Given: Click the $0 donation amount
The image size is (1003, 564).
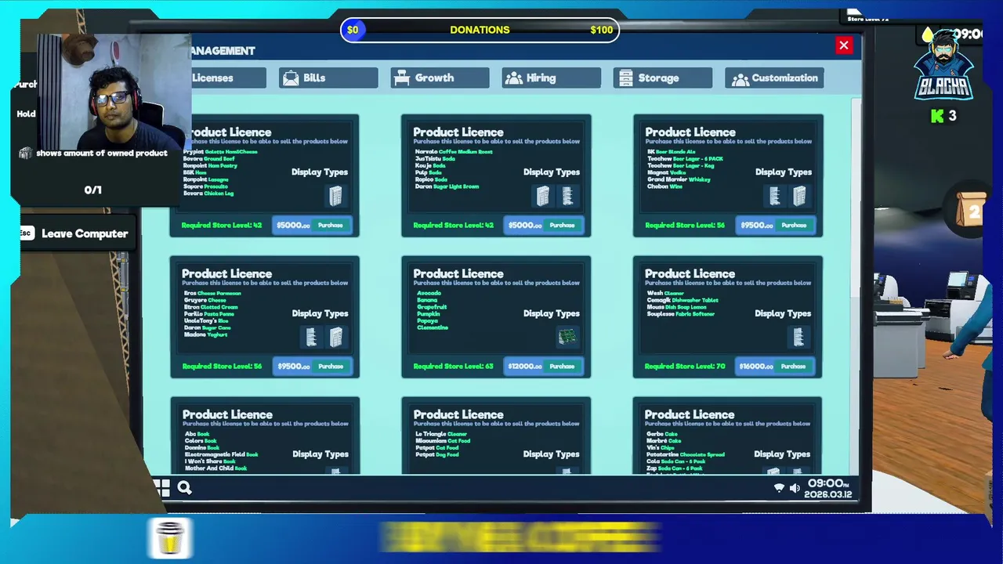Looking at the screenshot, I should click(x=353, y=30).
